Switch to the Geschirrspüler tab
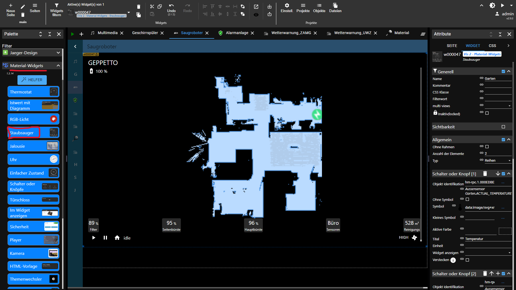516x290 pixels. (145, 33)
